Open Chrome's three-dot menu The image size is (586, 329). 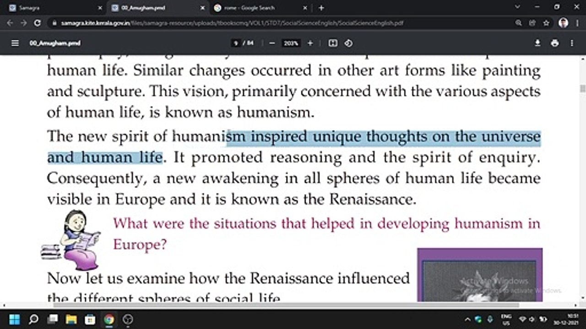click(576, 23)
